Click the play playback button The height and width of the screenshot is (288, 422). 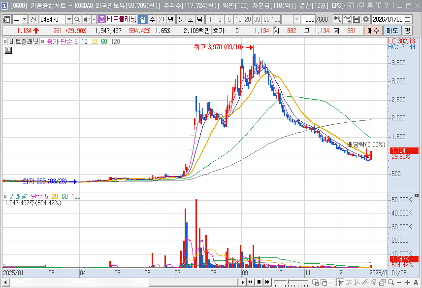242,282
